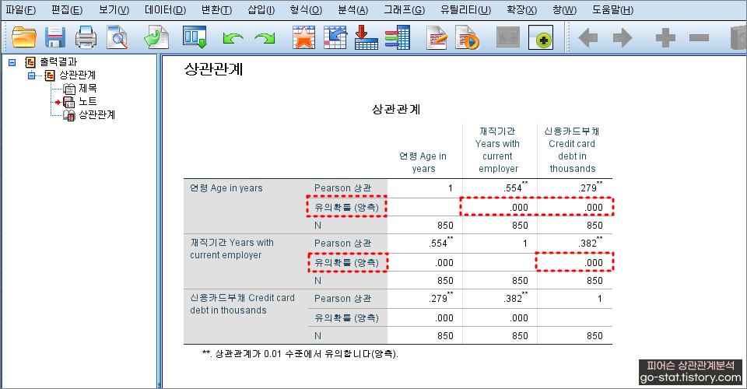This screenshot has height=389, width=747.
Task: Open the 삽입(I) menu
Action: [x=261, y=10]
